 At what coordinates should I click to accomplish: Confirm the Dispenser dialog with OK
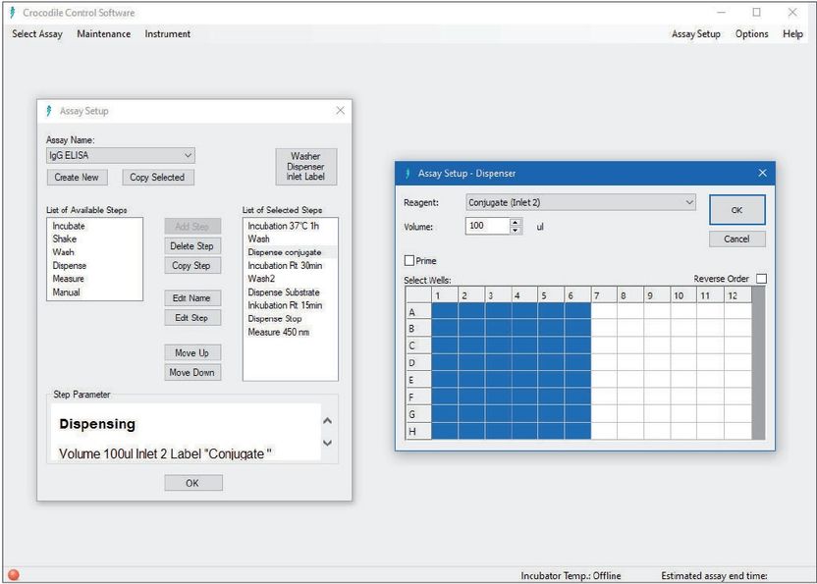click(736, 210)
